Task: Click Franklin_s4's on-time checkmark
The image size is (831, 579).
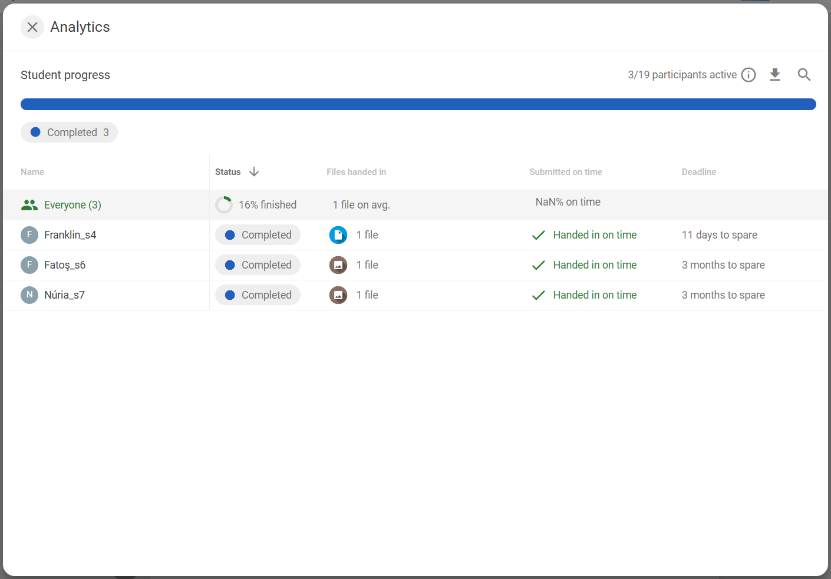Action: coord(539,235)
